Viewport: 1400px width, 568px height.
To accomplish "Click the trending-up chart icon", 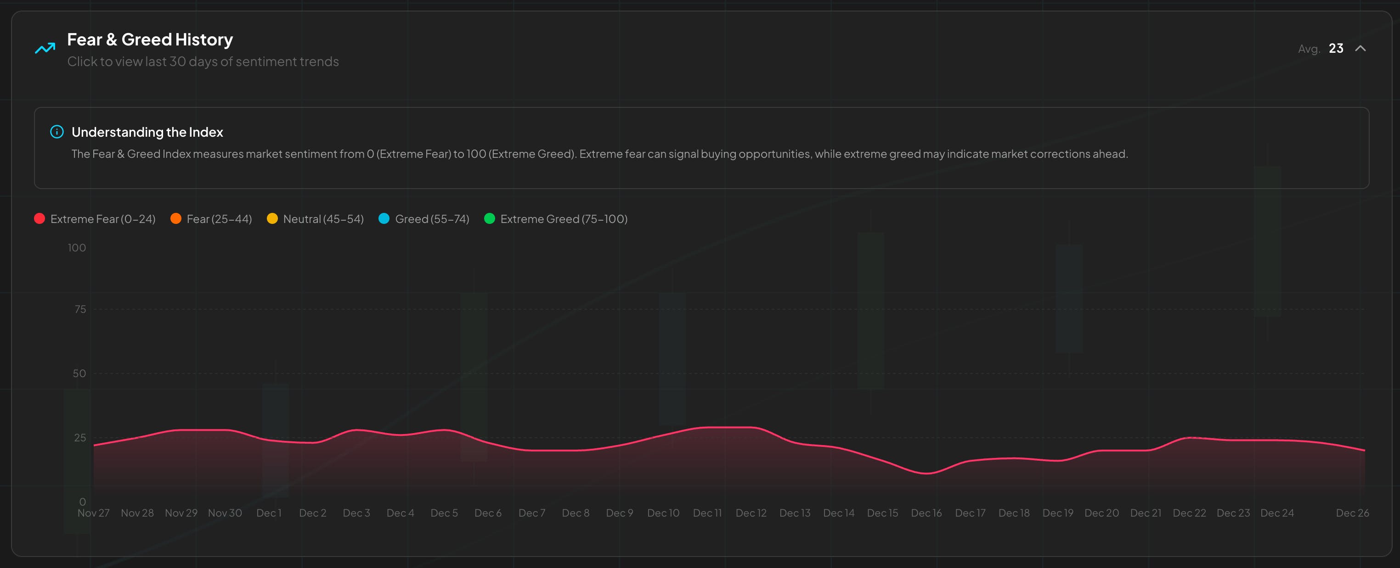I will point(45,48).
